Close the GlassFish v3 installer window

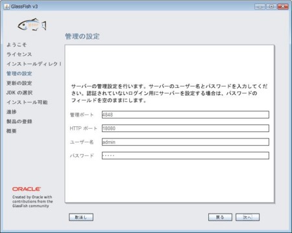point(283,6)
